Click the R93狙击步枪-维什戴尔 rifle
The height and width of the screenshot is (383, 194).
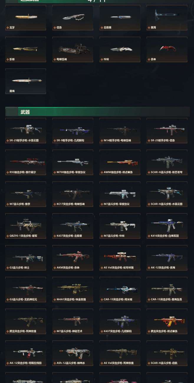coord(26,162)
